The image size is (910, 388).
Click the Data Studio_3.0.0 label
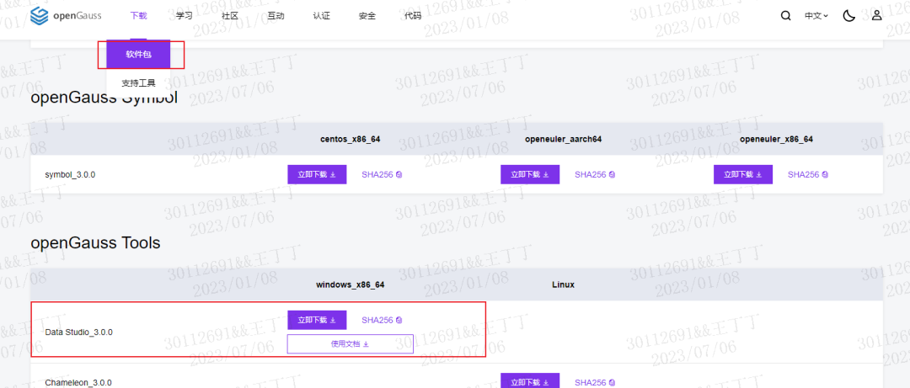(x=78, y=332)
